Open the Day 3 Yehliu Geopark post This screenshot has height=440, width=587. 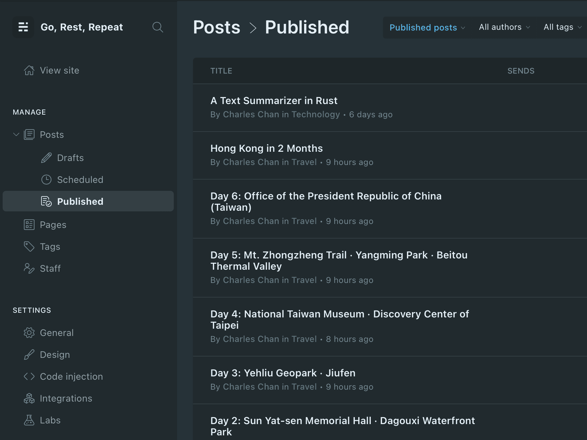tap(283, 373)
